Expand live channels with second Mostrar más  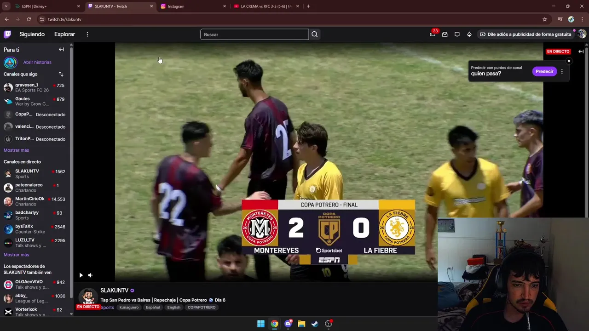16,255
